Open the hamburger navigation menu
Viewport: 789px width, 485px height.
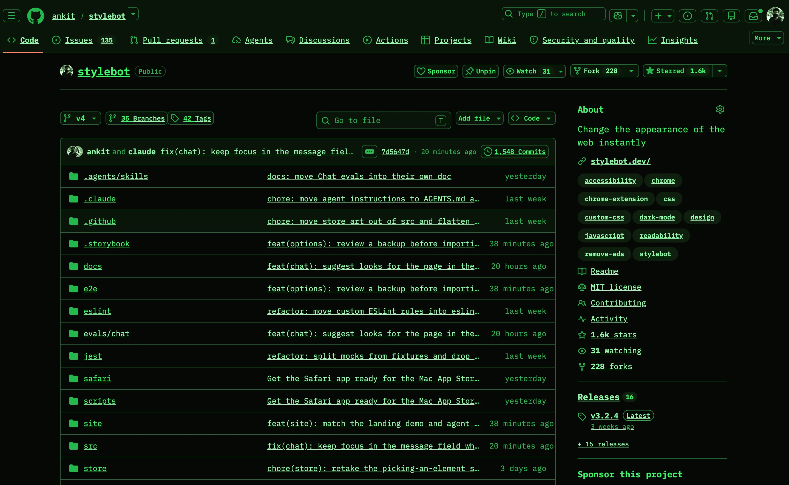(12, 16)
